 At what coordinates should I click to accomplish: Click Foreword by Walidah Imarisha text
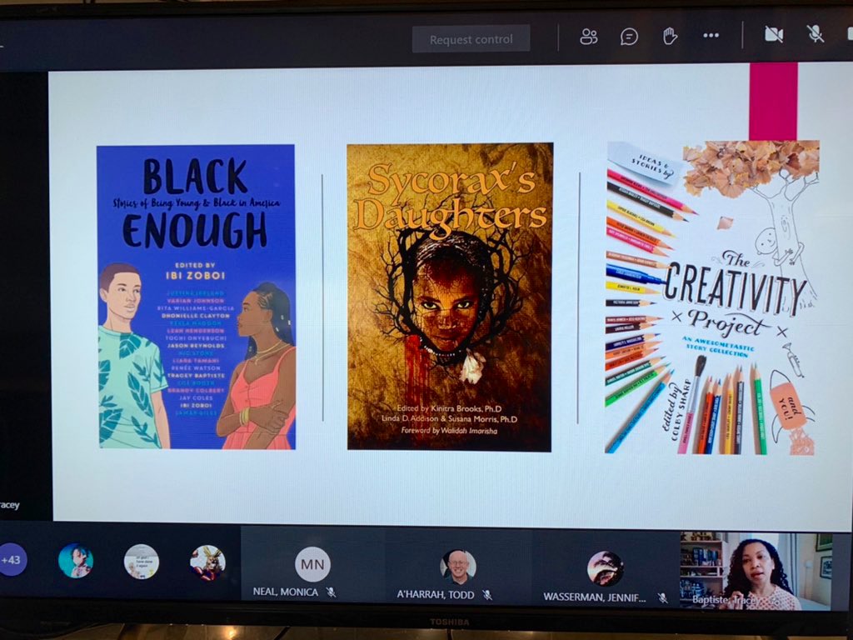tap(449, 431)
